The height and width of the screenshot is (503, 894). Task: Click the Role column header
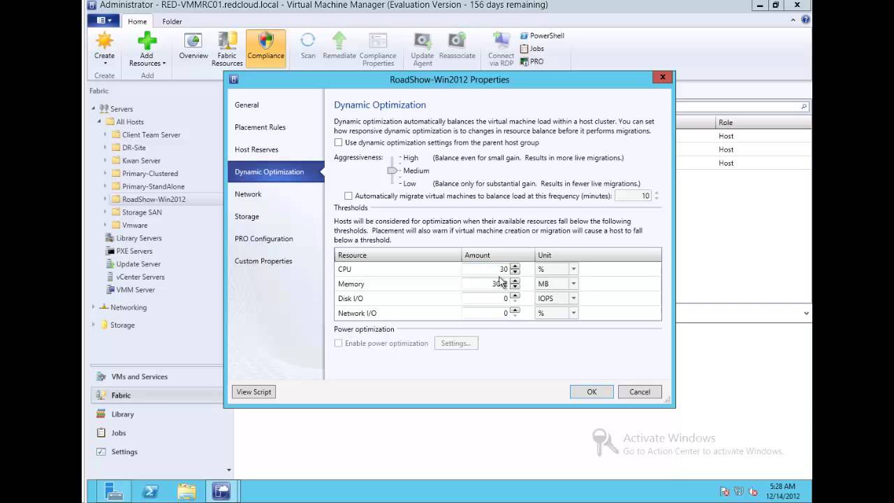click(763, 123)
